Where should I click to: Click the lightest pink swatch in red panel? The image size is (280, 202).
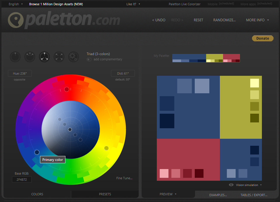click(x=164, y=173)
